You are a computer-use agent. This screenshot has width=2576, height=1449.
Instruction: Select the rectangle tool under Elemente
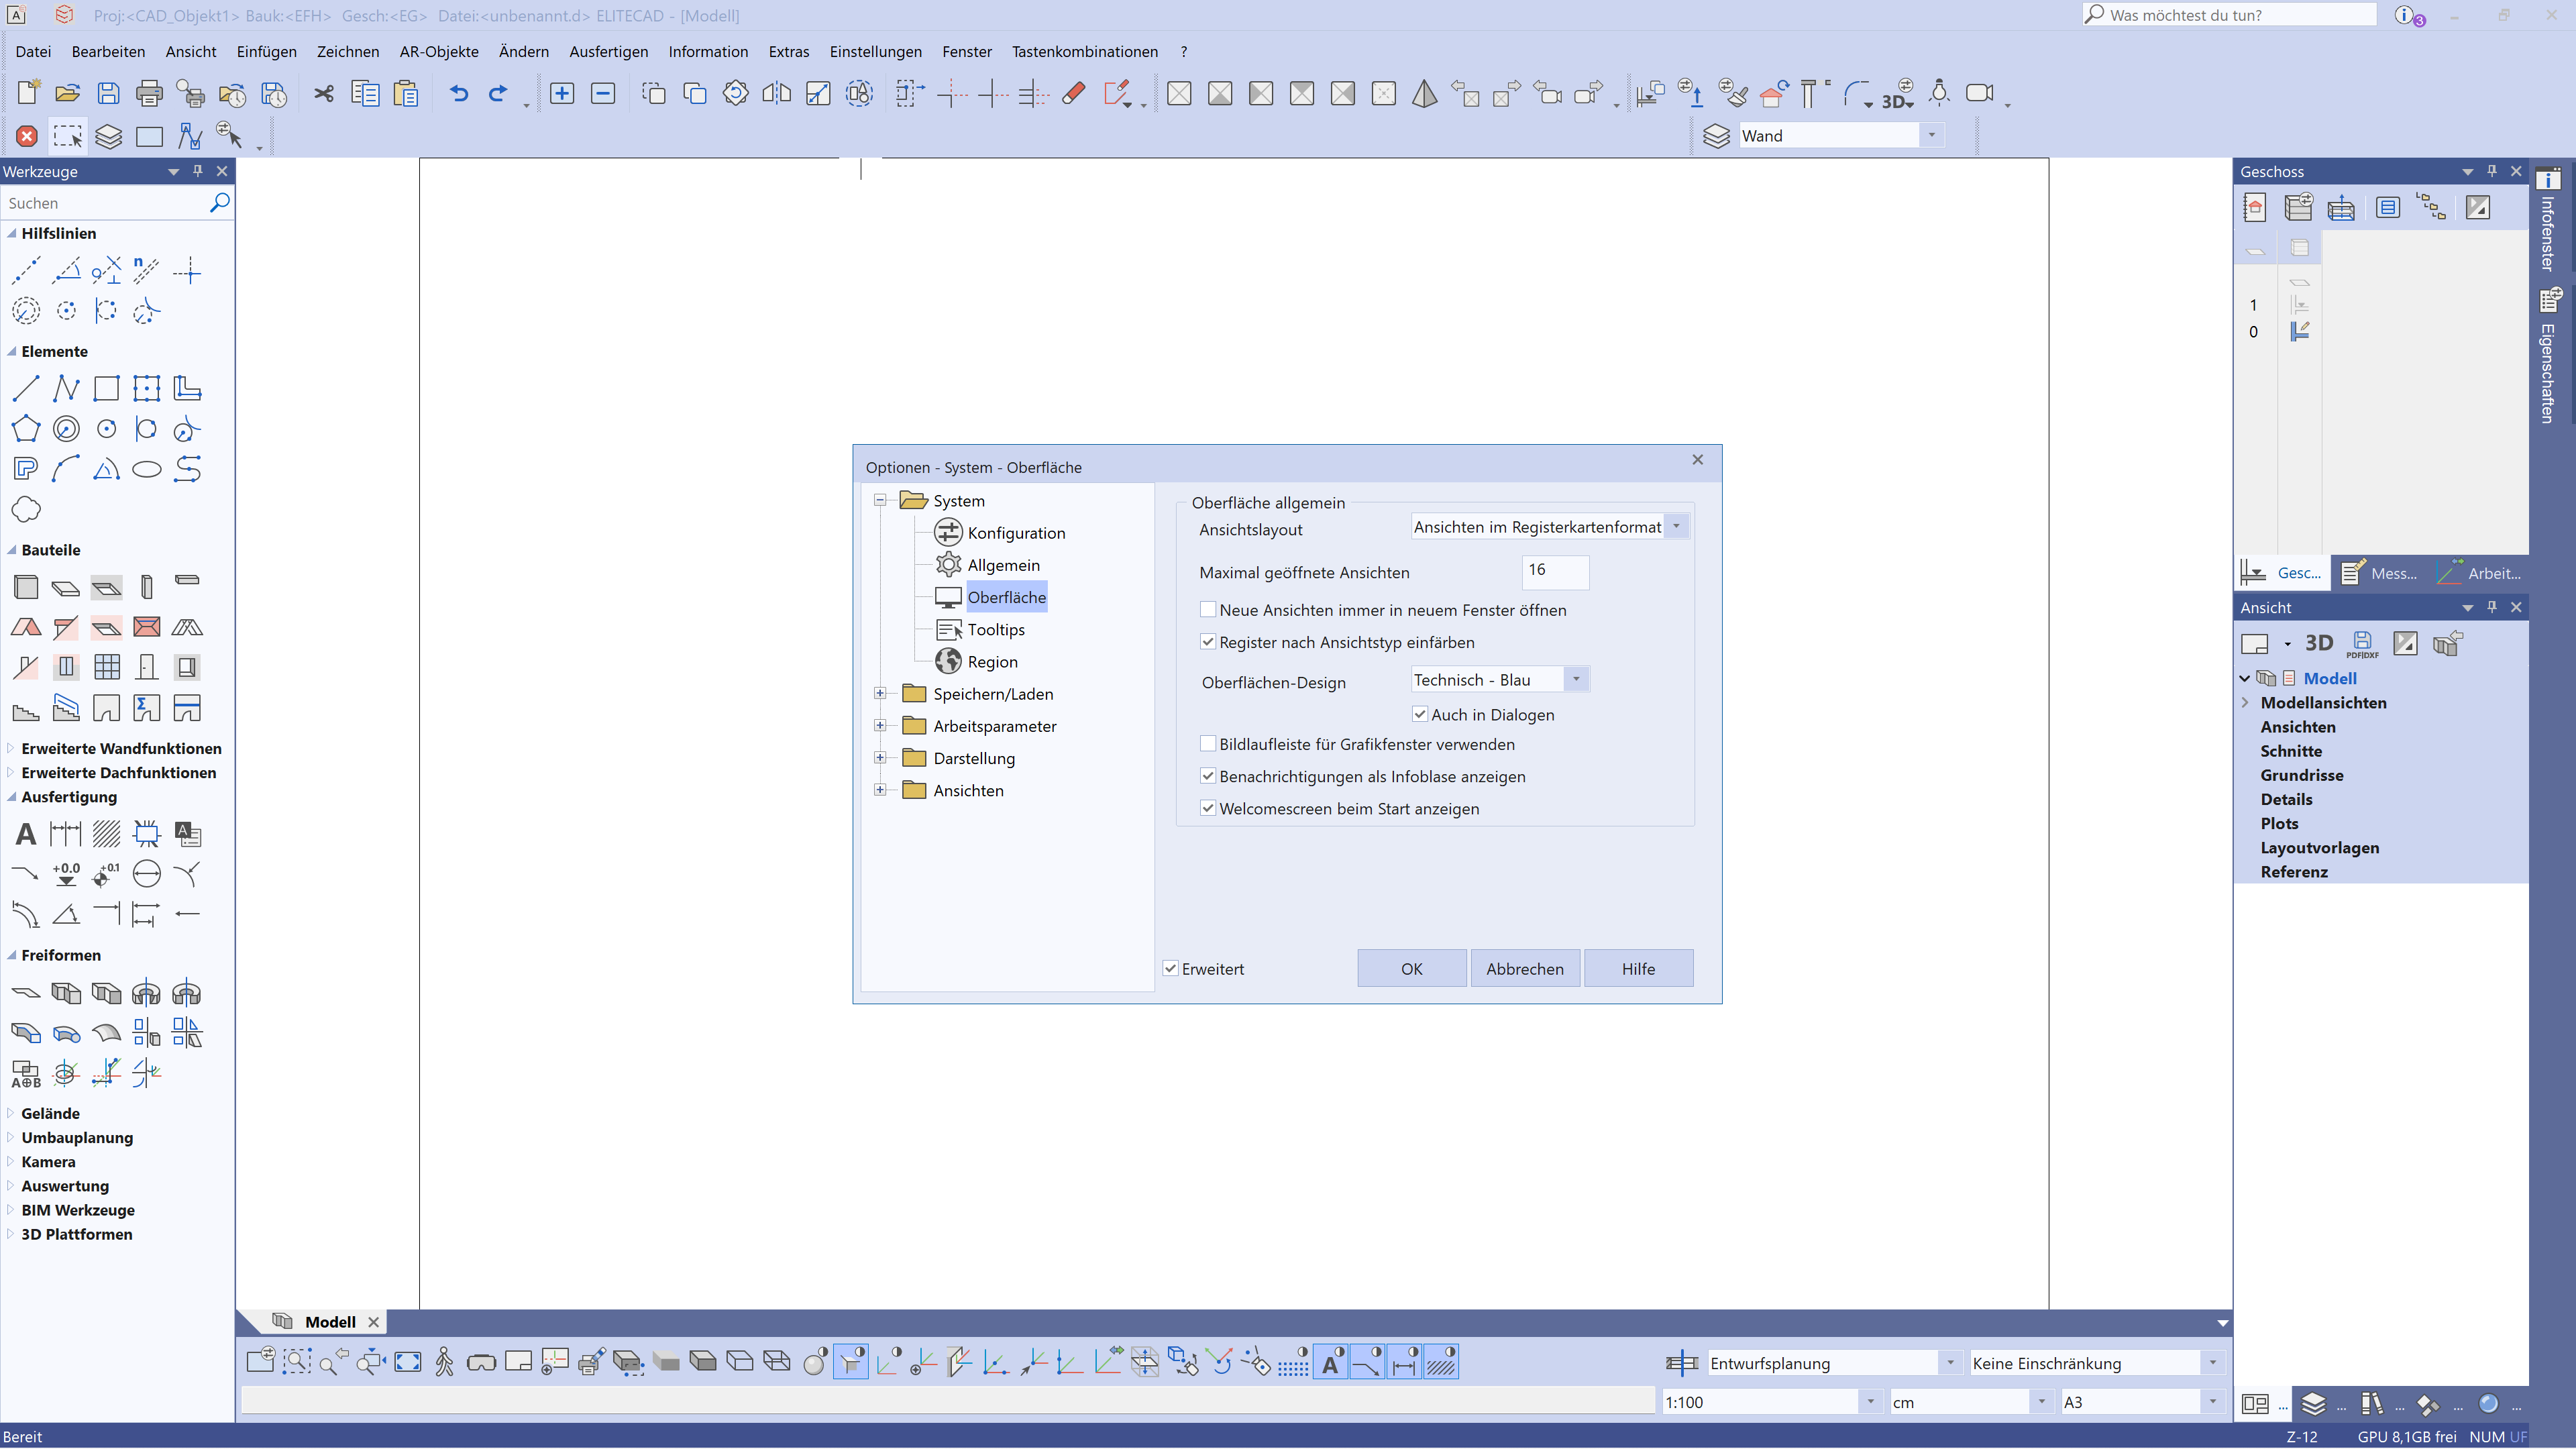pos(106,388)
